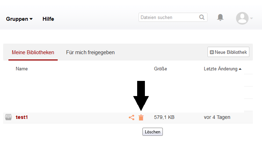
Task: Sort by the Letzte Änderung column header
Action: [221, 69]
